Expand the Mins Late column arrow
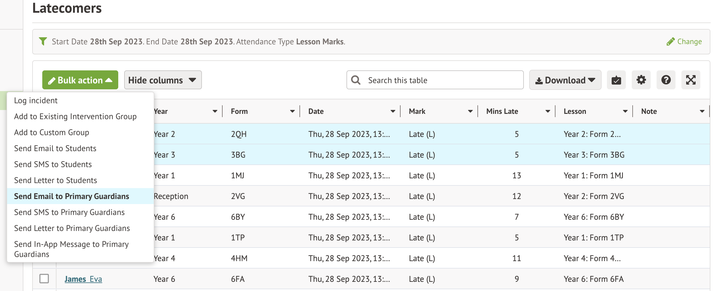 point(547,111)
